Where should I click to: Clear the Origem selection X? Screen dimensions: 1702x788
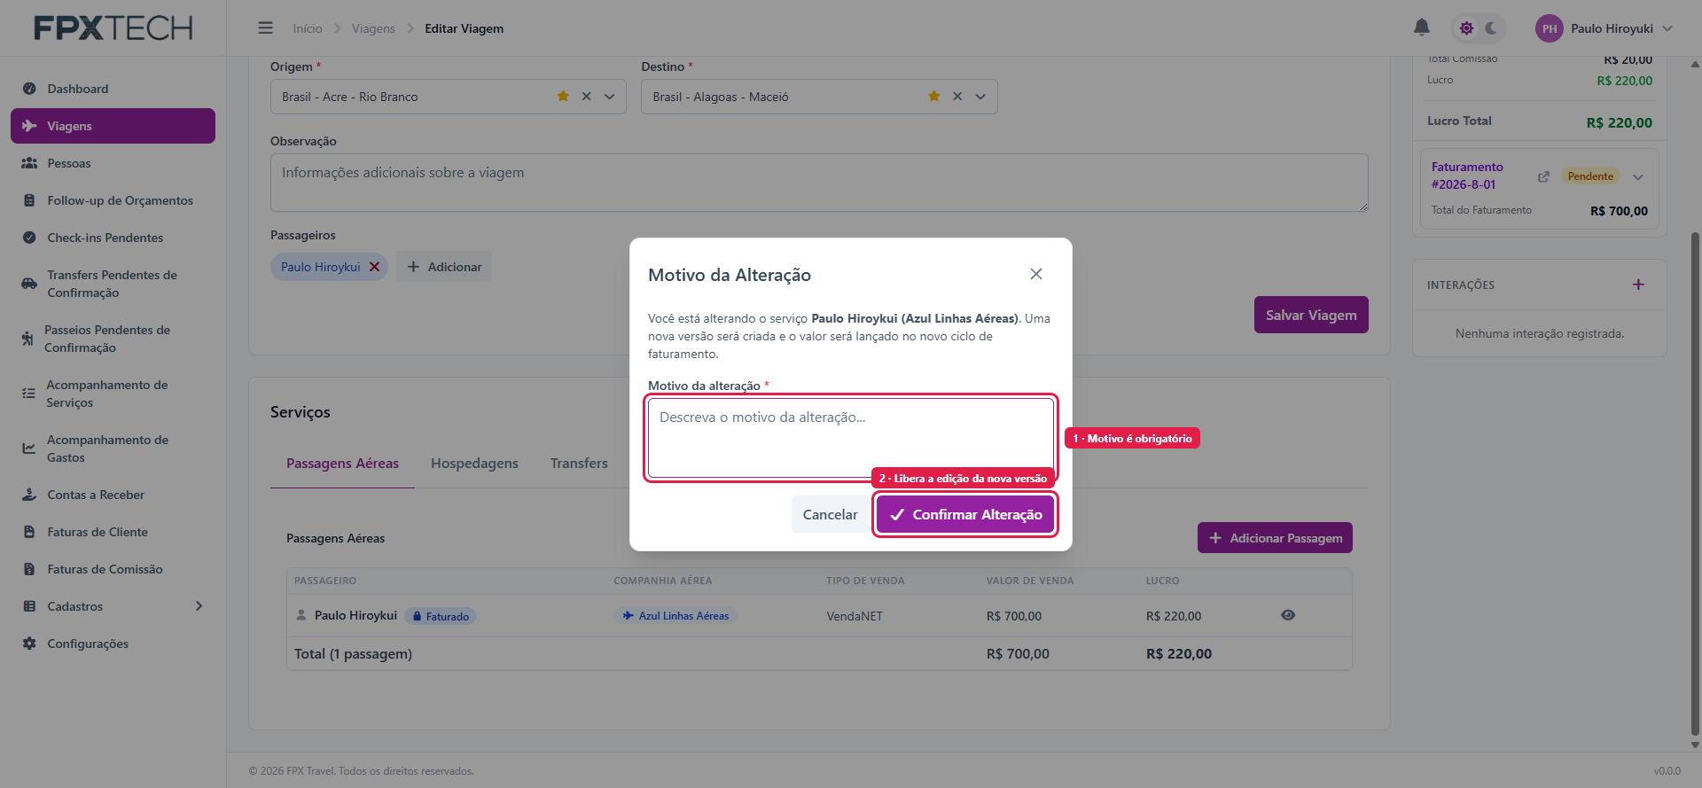click(586, 97)
